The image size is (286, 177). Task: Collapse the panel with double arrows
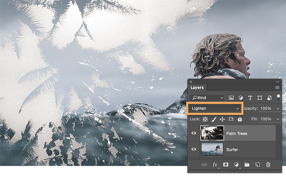pos(278,82)
